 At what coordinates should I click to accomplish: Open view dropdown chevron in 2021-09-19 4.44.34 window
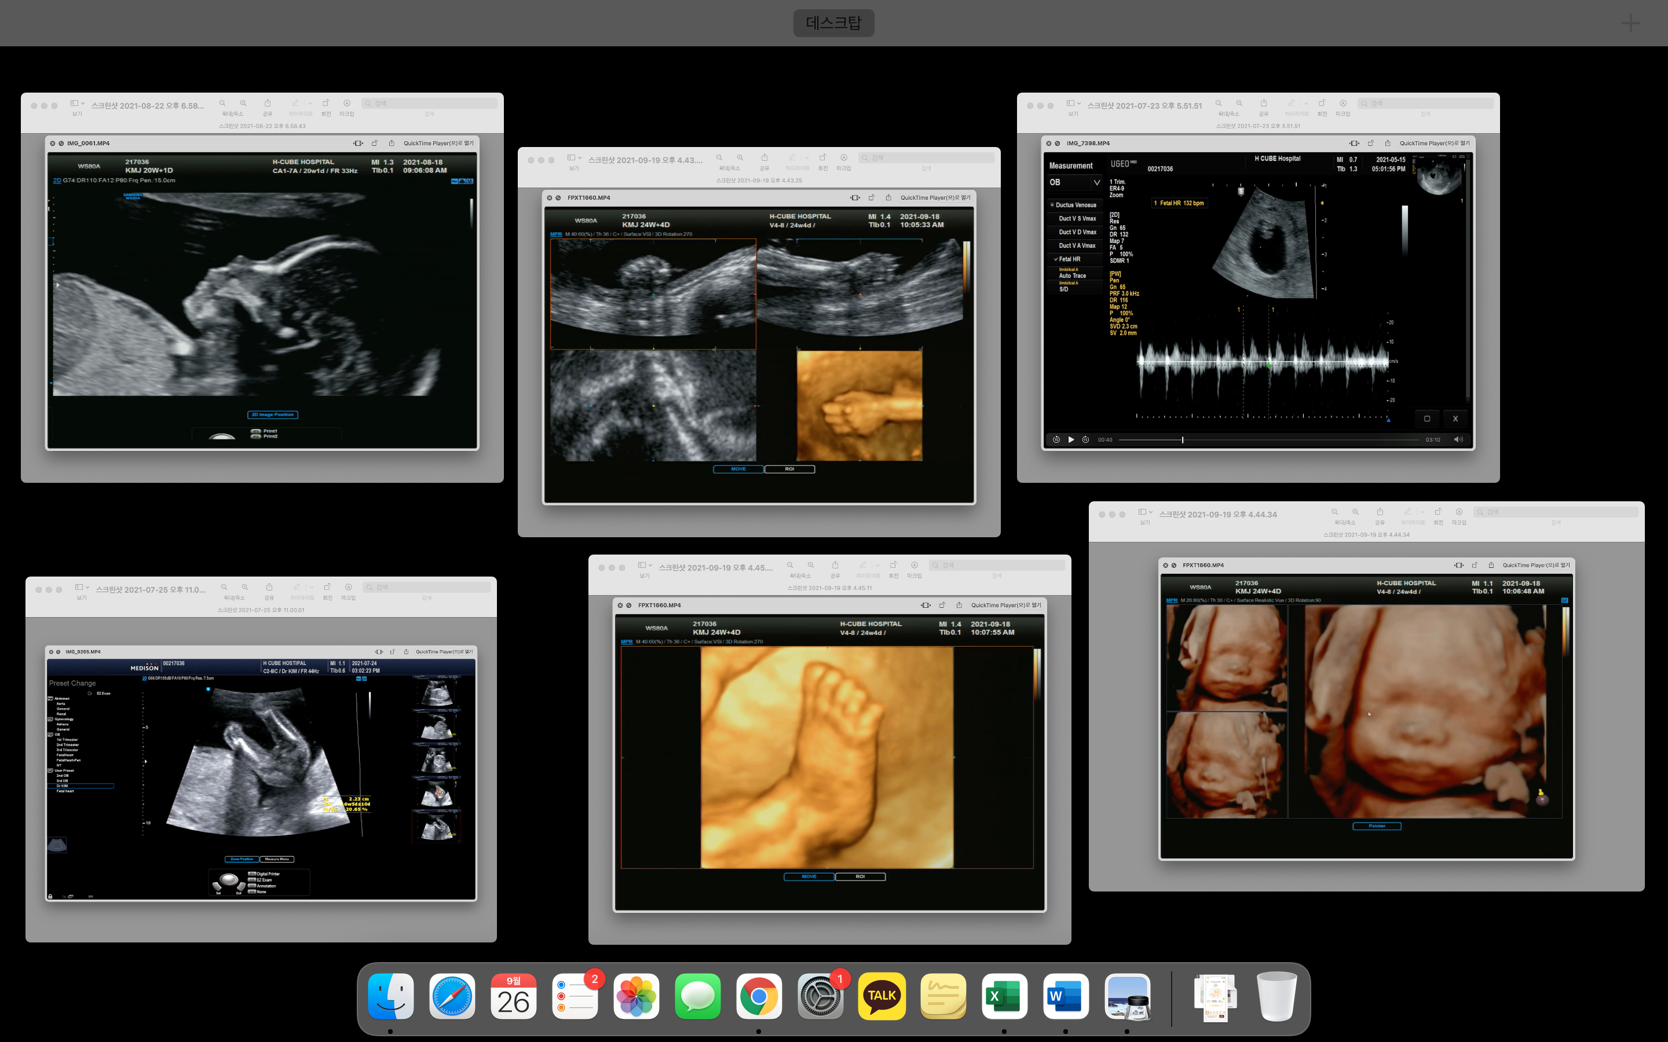tap(1150, 512)
